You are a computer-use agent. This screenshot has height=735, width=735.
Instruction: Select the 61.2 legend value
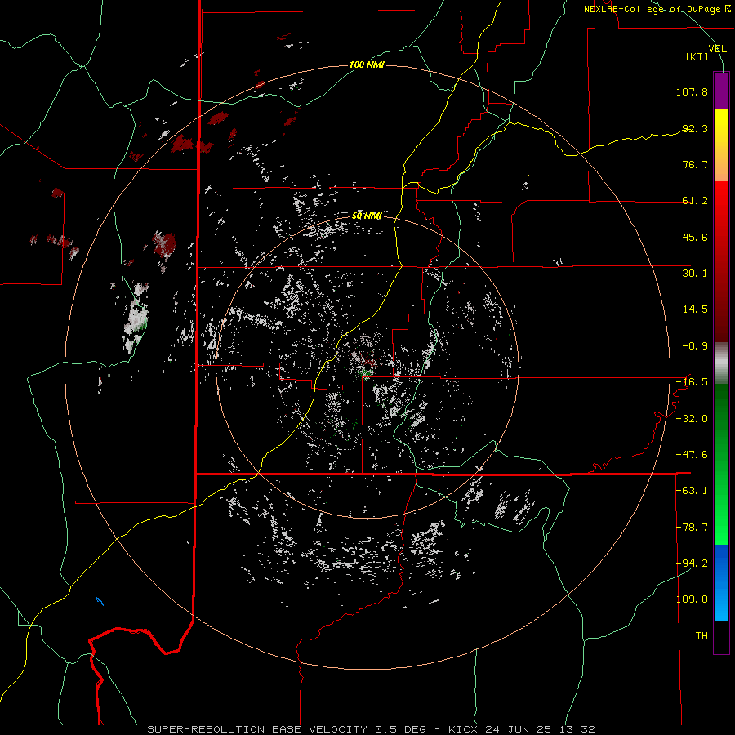[x=695, y=201]
